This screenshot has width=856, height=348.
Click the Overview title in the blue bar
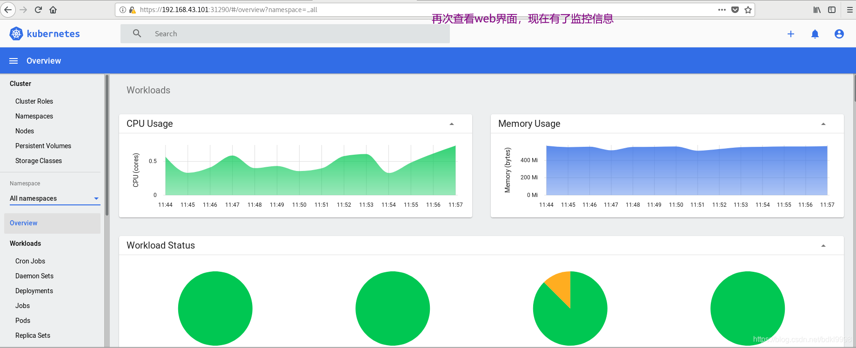(x=44, y=61)
